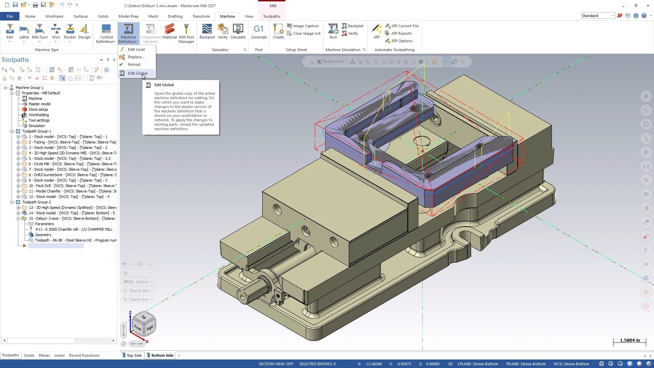Open the Recent Functions manager tab
Screen dimensions: 654x368
click(x=84, y=355)
